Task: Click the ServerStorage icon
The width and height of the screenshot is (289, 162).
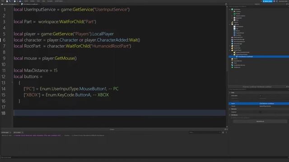Action: click(x=232, y=44)
